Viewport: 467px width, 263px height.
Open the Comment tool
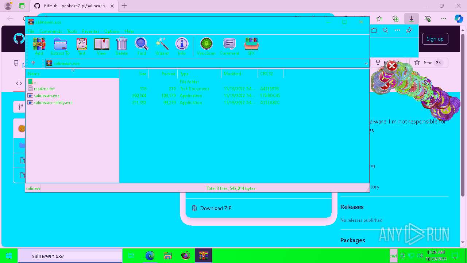(229, 46)
